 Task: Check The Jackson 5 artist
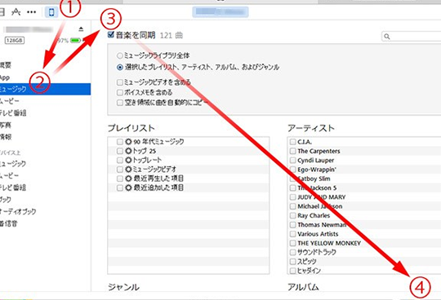pos(293,187)
